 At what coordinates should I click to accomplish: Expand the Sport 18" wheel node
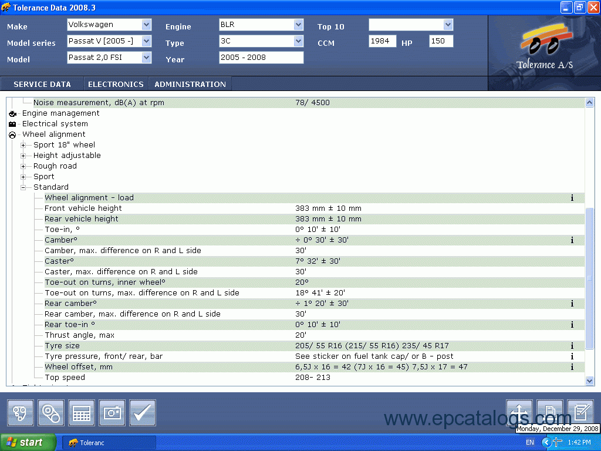(23, 146)
